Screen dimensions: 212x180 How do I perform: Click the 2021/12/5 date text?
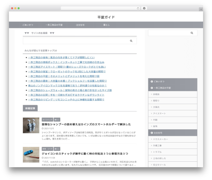[x=49, y=129]
